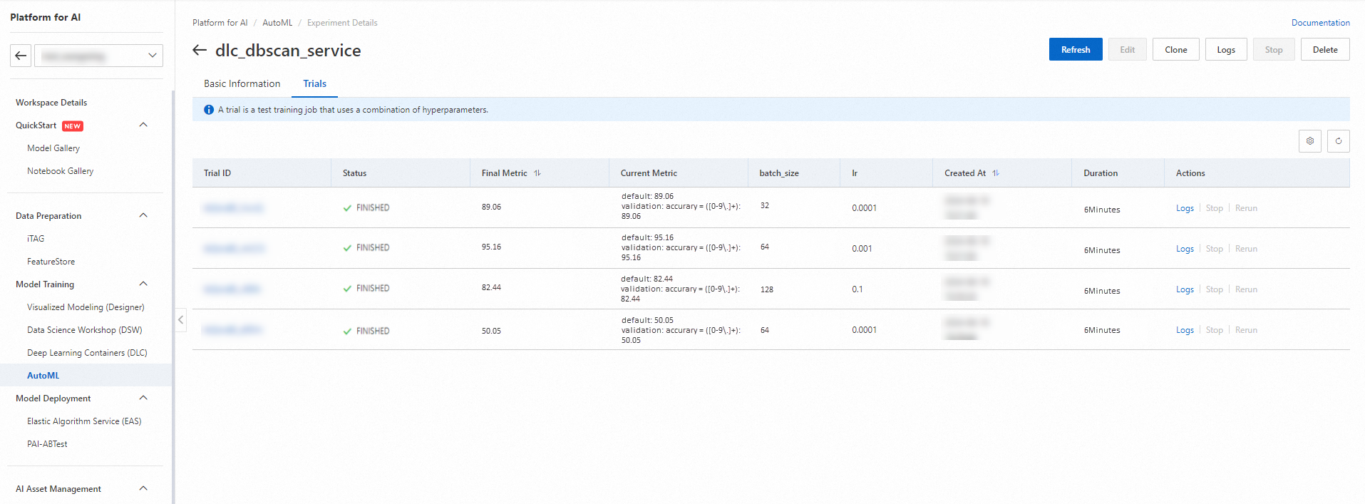Image resolution: width=1365 pixels, height=504 pixels.
Task: Click Rerun for the 95.16 metric trial
Action: tap(1246, 249)
